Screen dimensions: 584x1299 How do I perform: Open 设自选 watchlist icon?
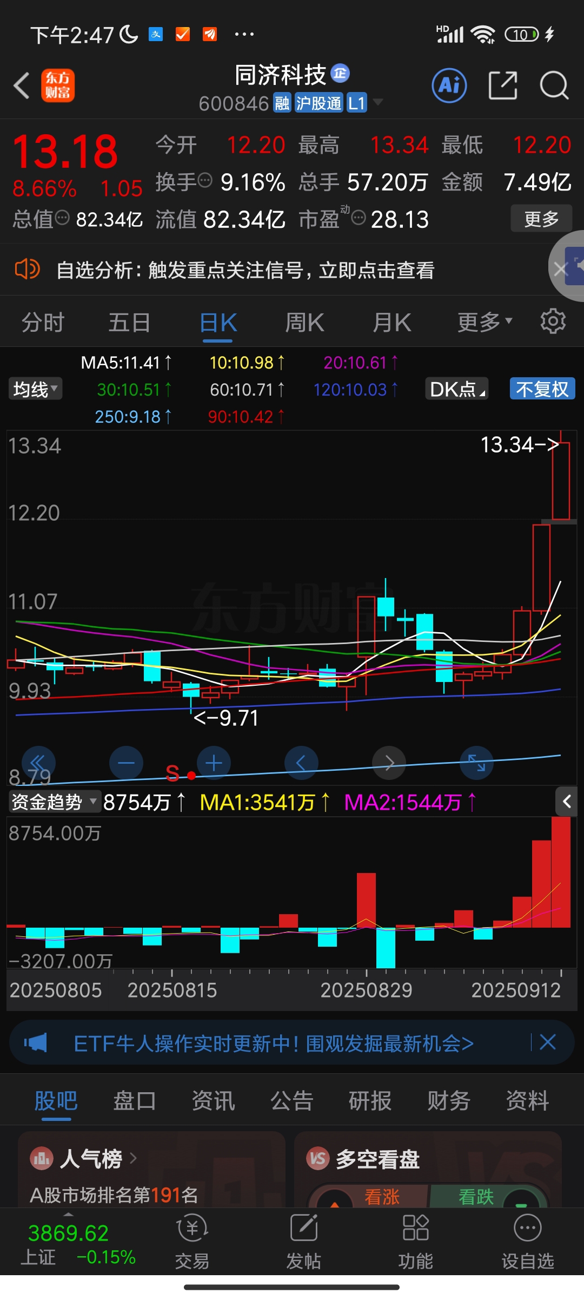(x=528, y=1241)
